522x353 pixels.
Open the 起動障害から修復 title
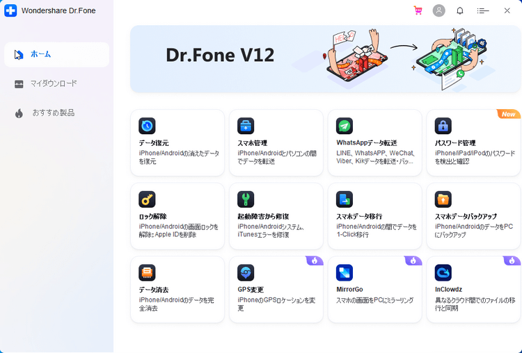click(263, 216)
